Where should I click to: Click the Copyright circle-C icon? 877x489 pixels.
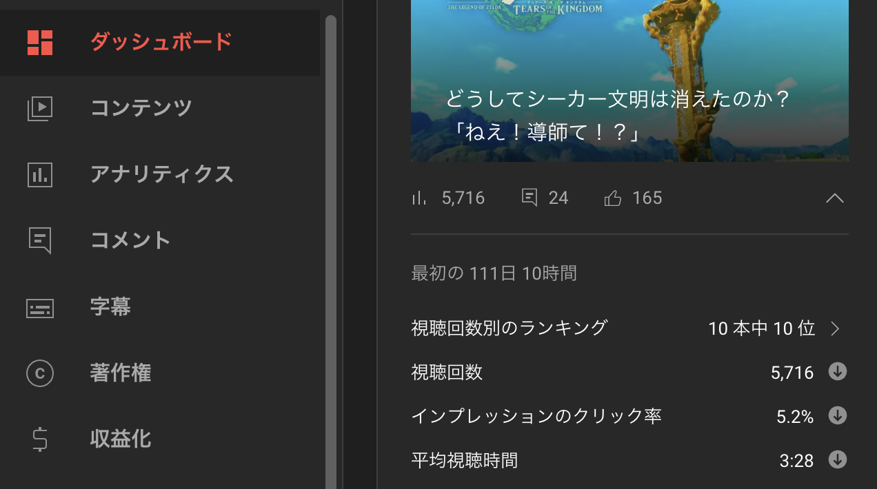coord(40,373)
